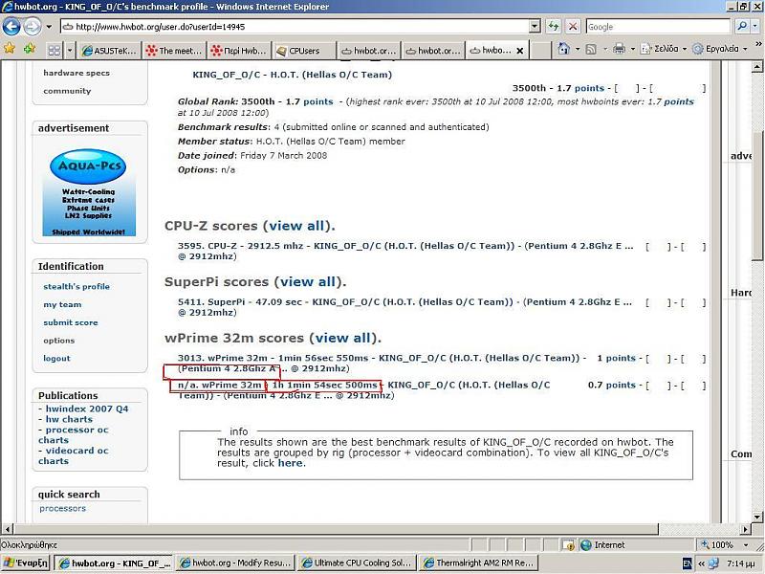Open the Σελίδα (Page) menu
765x574 pixels.
click(x=664, y=49)
